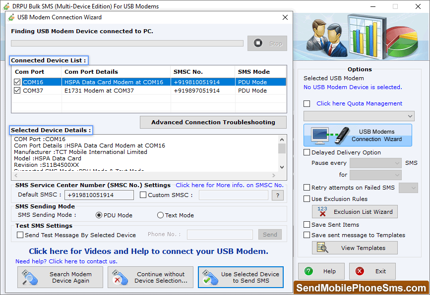Click the computer and USB stick icon
The width and height of the screenshot is (430, 295).
330,136
